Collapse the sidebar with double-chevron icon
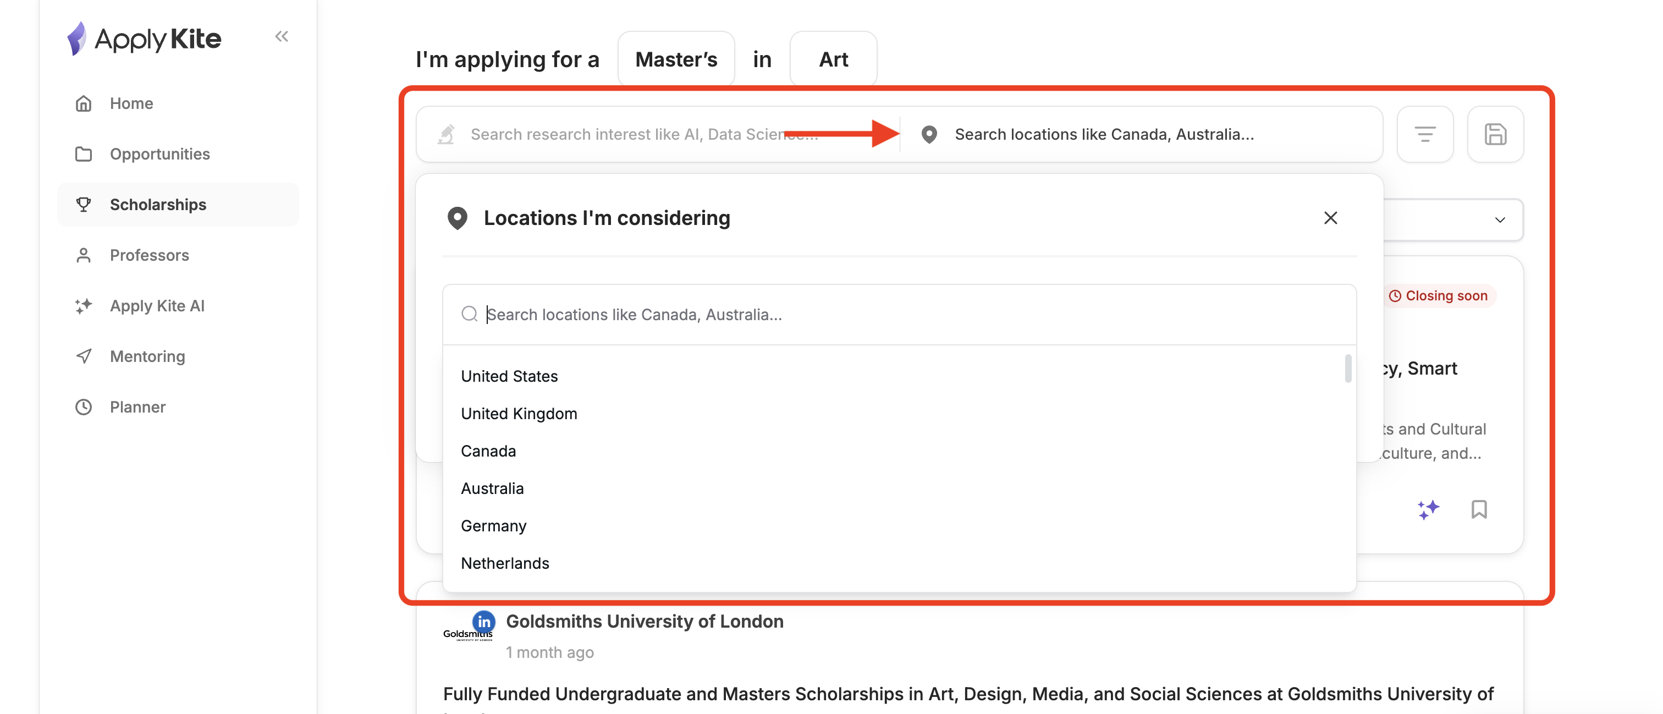 (x=282, y=37)
